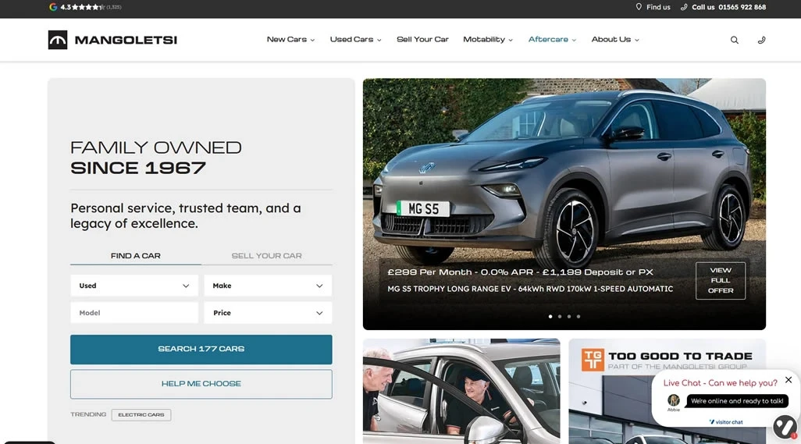
Task: Click the Mangoletsi wordmark
Action: tap(126, 40)
